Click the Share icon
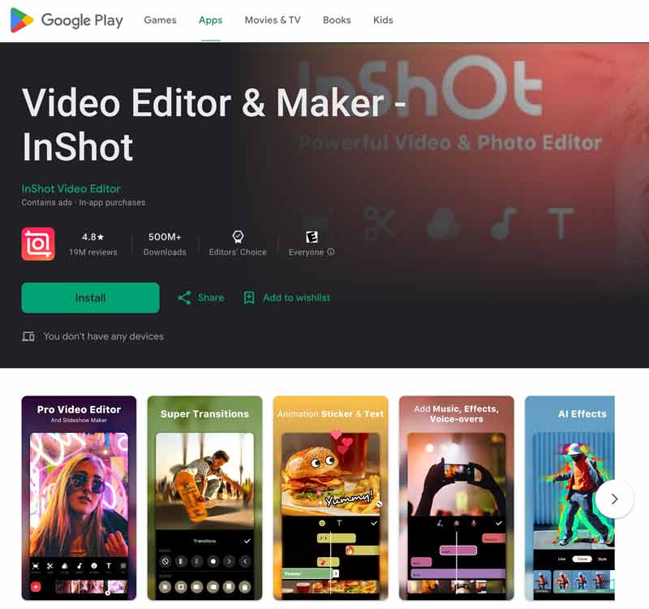Screen dimensions: 649x609 [x=185, y=298]
